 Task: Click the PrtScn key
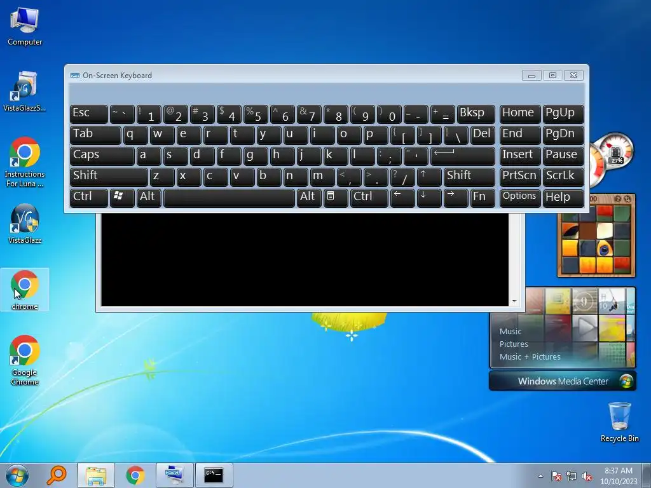520,177
